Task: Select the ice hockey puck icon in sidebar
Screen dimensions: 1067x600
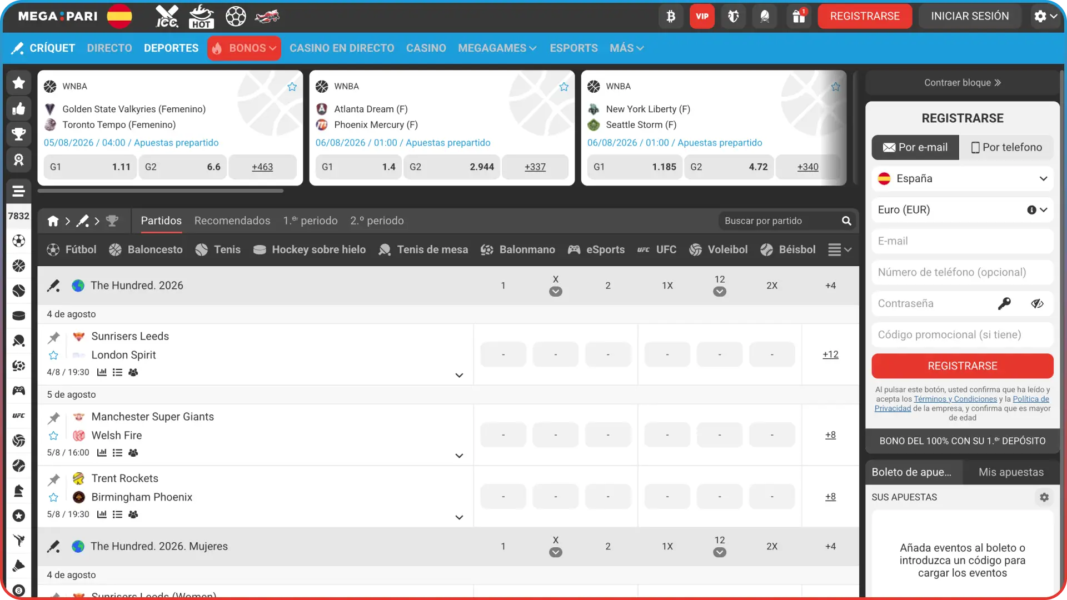Action: [19, 316]
